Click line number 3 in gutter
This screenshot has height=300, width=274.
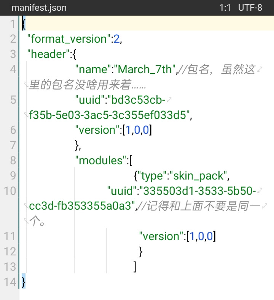pos(13,54)
